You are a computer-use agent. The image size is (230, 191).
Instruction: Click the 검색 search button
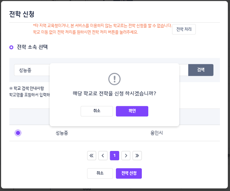click(200, 70)
